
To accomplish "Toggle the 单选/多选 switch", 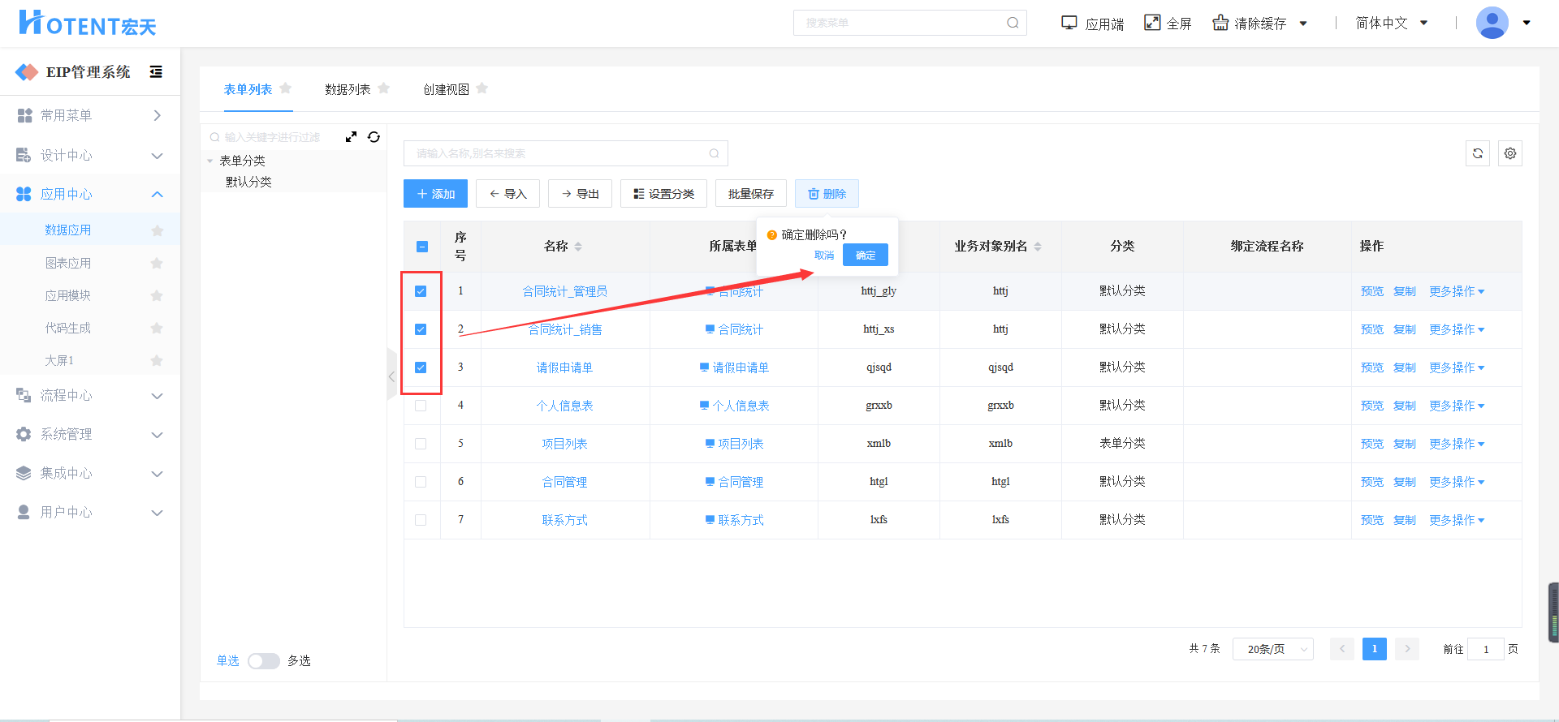I will tap(264, 661).
